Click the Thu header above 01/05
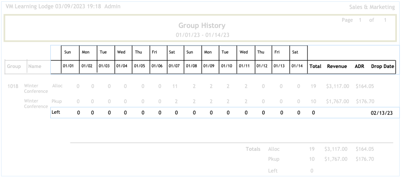Screen dimensions: 401x178 coord(138,52)
